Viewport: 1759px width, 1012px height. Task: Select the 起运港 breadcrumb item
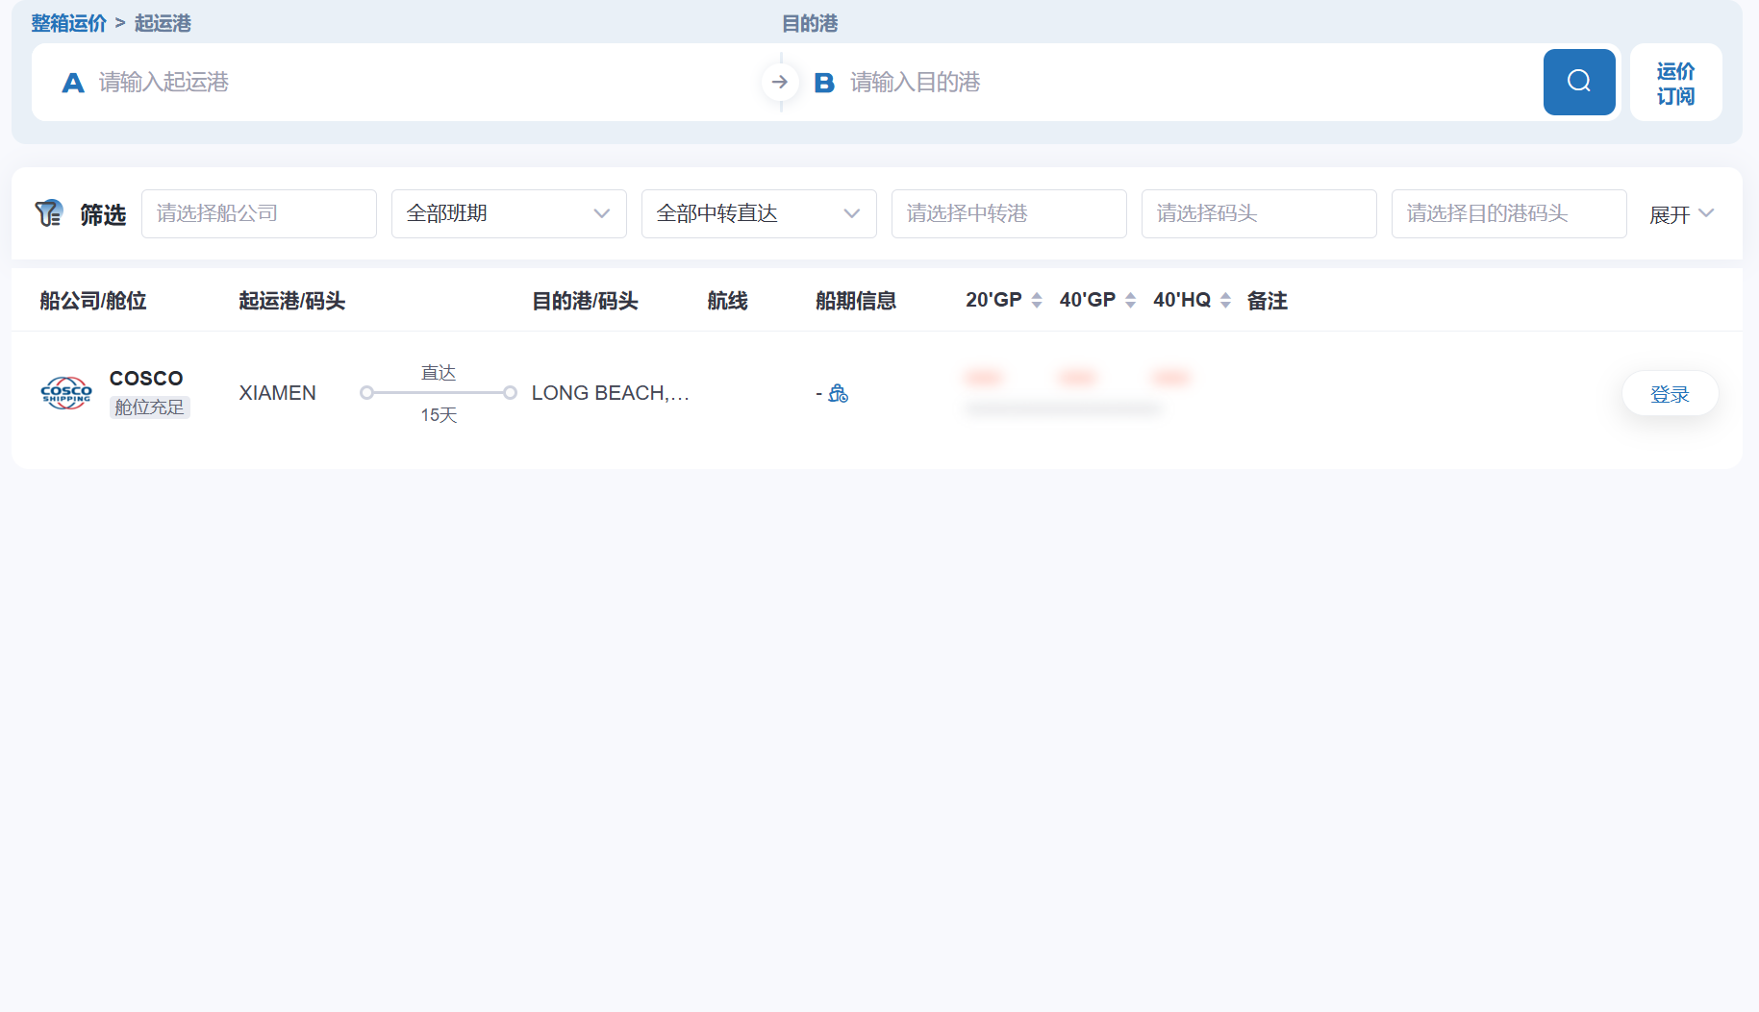(163, 23)
